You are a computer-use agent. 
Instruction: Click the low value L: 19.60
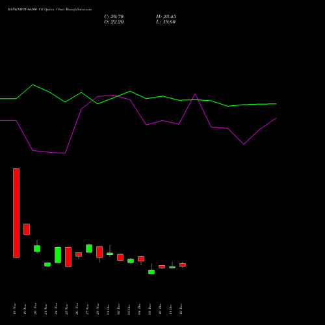[166, 22]
